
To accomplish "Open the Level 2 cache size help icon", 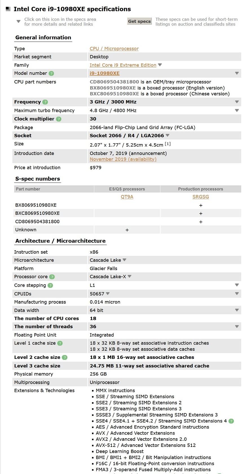I will click(x=65, y=357).
